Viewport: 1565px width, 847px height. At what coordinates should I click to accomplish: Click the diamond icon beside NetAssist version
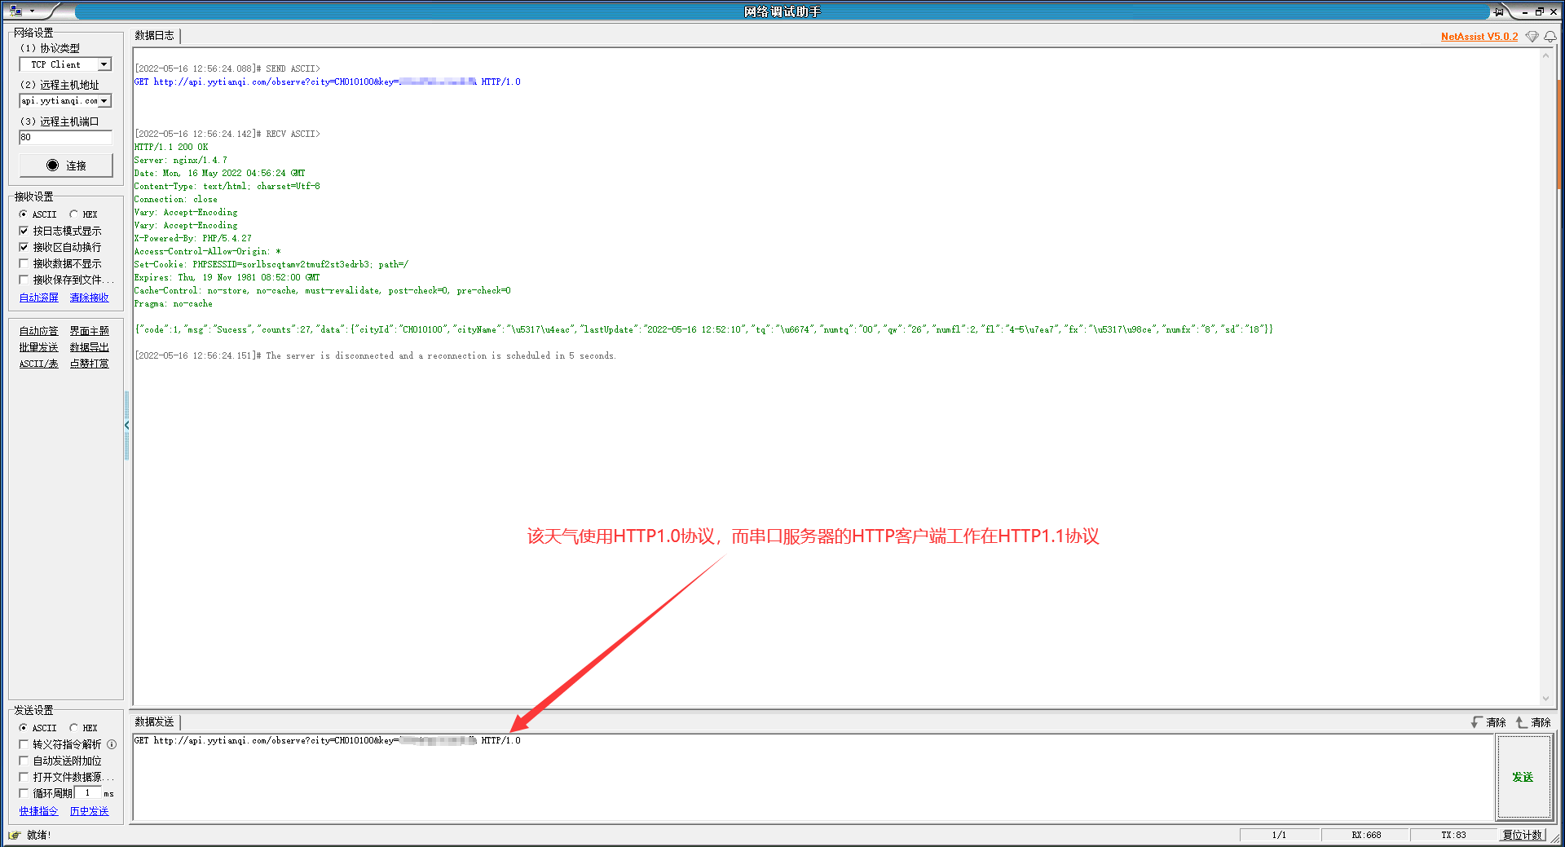1532,37
